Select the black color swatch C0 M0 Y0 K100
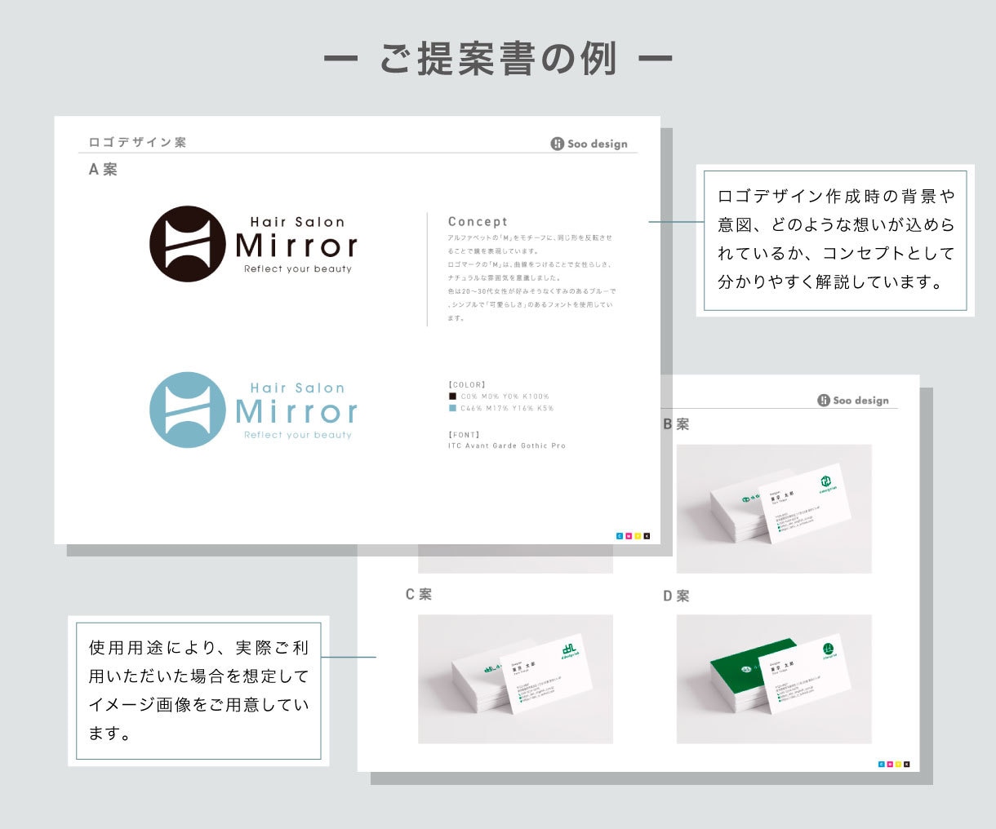 point(452,396)
